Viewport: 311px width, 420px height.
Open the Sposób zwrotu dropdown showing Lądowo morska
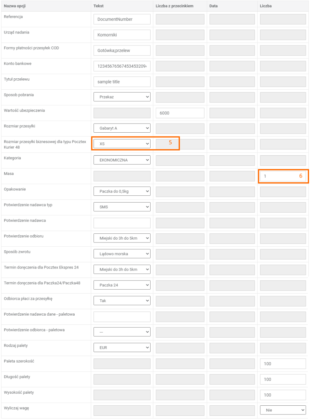tap(122, 254)
